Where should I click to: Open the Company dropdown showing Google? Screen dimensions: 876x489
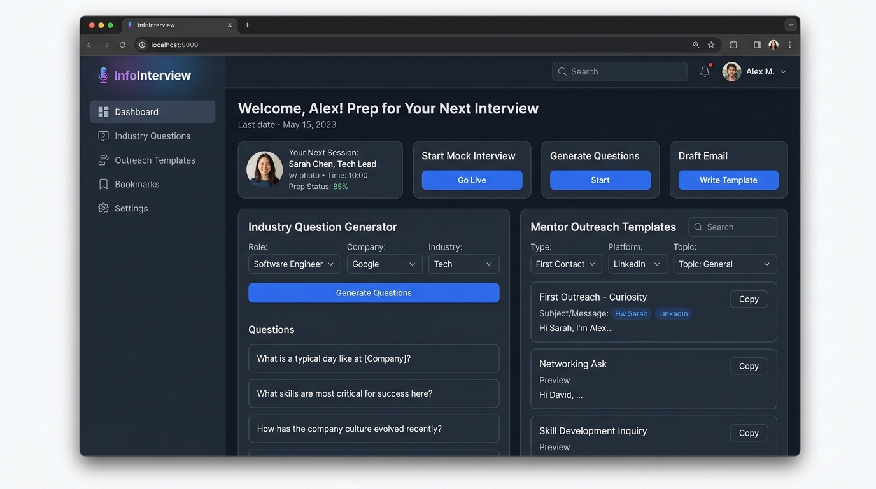tap(385, 264)
